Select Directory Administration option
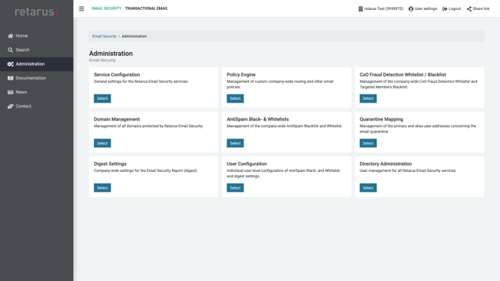 pyautogui.click(x=368, y=188)
